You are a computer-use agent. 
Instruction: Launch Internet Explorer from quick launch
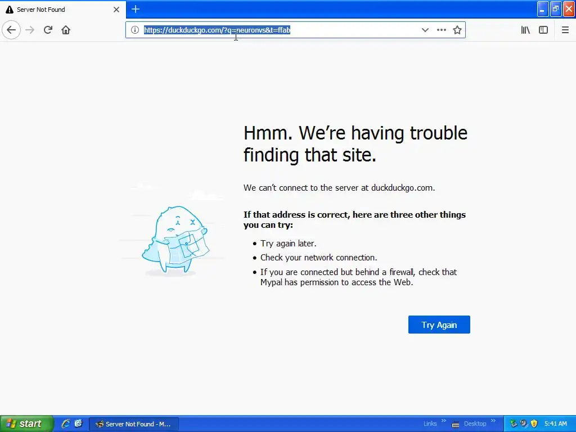[66, 424]
